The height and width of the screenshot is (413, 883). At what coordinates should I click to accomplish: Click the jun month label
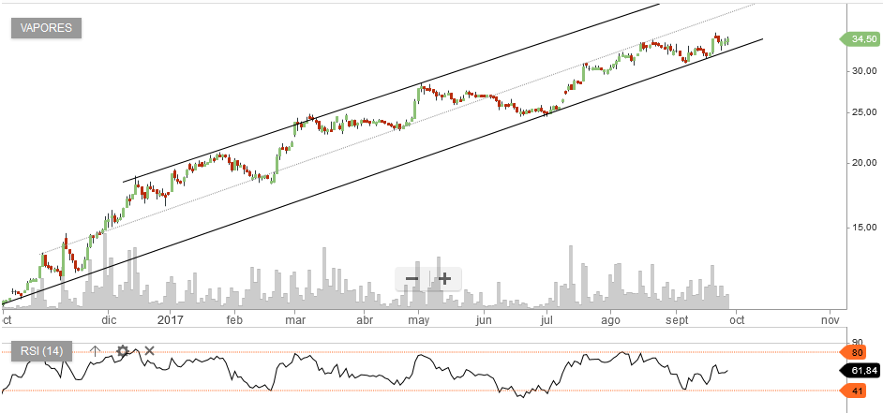484,320
